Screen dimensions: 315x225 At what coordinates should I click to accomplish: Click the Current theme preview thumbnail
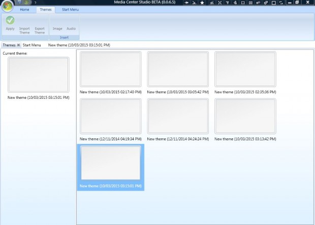pos(38,74)
